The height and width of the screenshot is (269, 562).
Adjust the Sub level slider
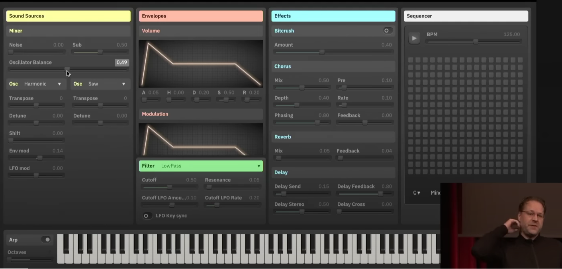100,52
